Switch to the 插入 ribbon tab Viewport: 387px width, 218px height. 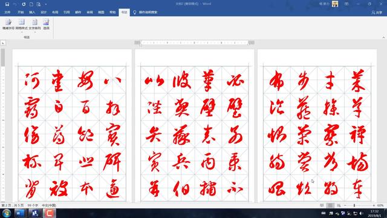[x=32, y=12]
